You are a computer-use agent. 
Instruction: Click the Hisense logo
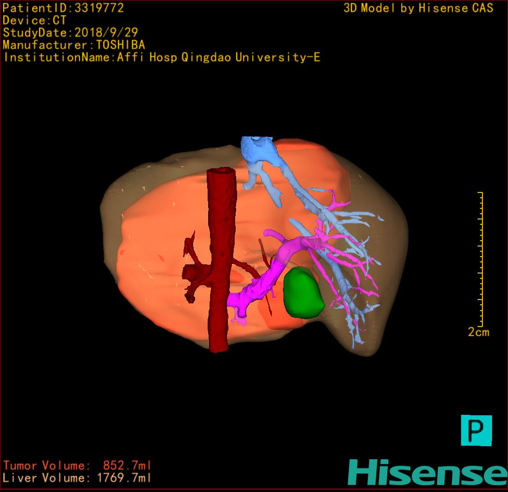(427, 472)
